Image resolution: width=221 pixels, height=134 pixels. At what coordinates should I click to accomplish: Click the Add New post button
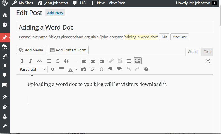[x=55, y=13]
